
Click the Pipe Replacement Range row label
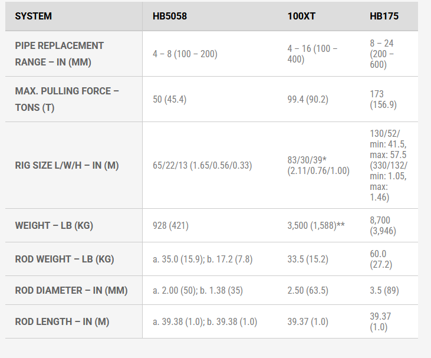pos(59,54)
